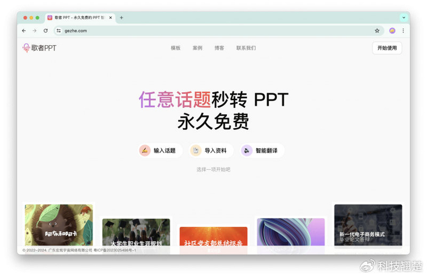Click the 永久免费 headline text

tap(213, 121)
